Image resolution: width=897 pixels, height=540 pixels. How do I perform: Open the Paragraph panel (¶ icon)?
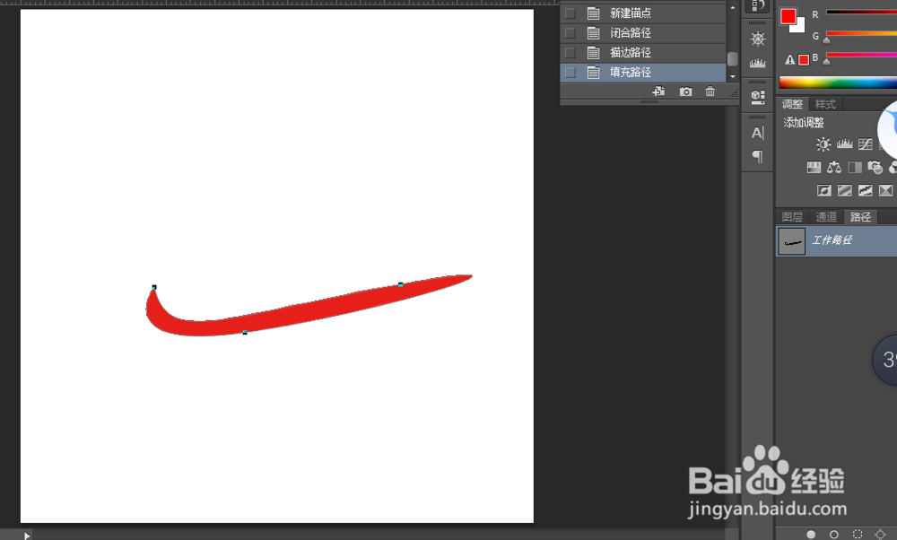758,156
